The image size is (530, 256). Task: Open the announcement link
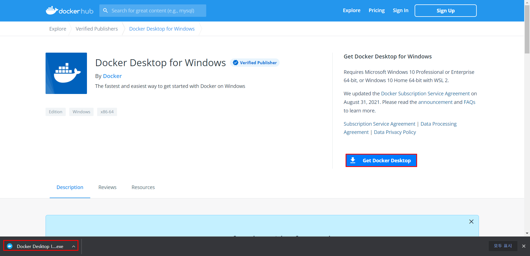[x=435, y=102]
